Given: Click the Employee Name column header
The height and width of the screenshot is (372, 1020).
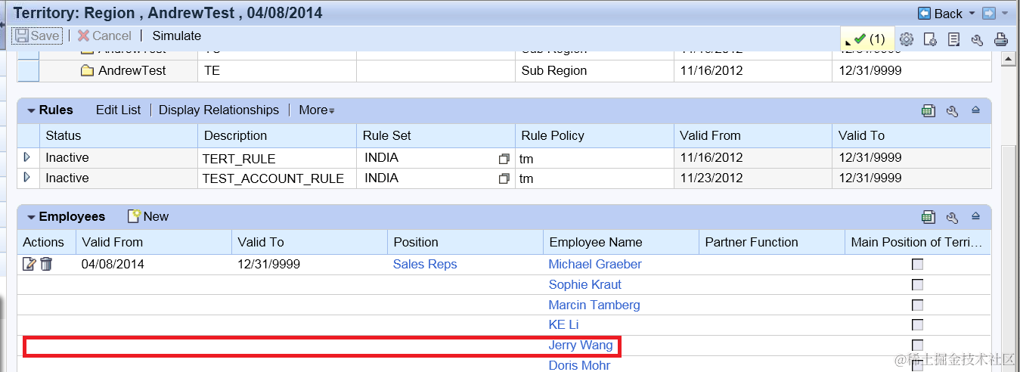Looking at the screenshot, I should [x=621, y=242].
